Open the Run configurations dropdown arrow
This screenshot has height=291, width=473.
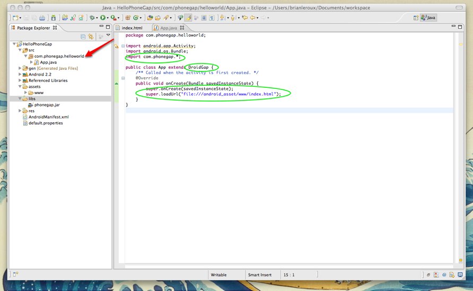coord(108,18)
